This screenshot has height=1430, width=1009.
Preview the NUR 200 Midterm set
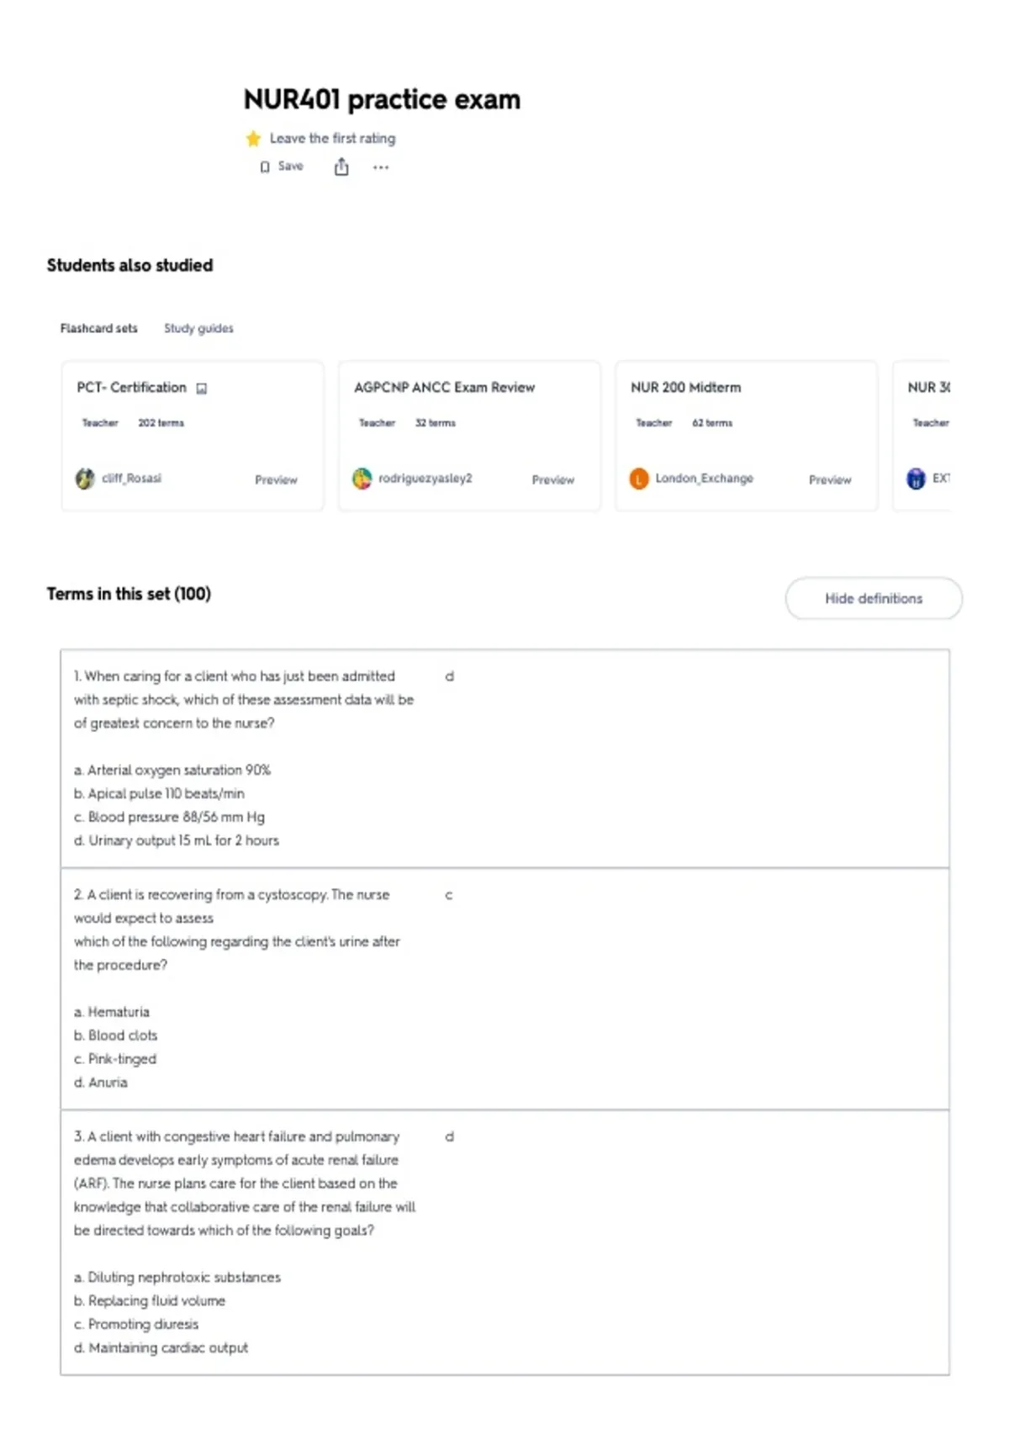(830, 479)
